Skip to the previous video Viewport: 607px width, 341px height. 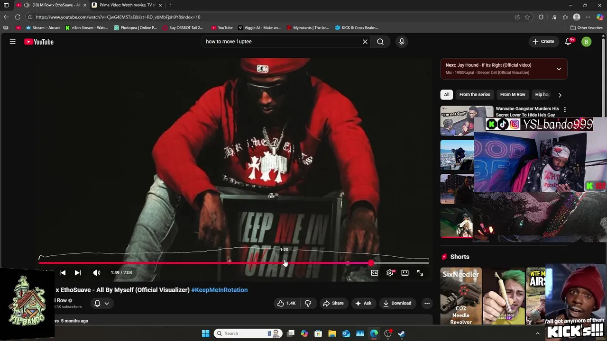pos(63,273)
